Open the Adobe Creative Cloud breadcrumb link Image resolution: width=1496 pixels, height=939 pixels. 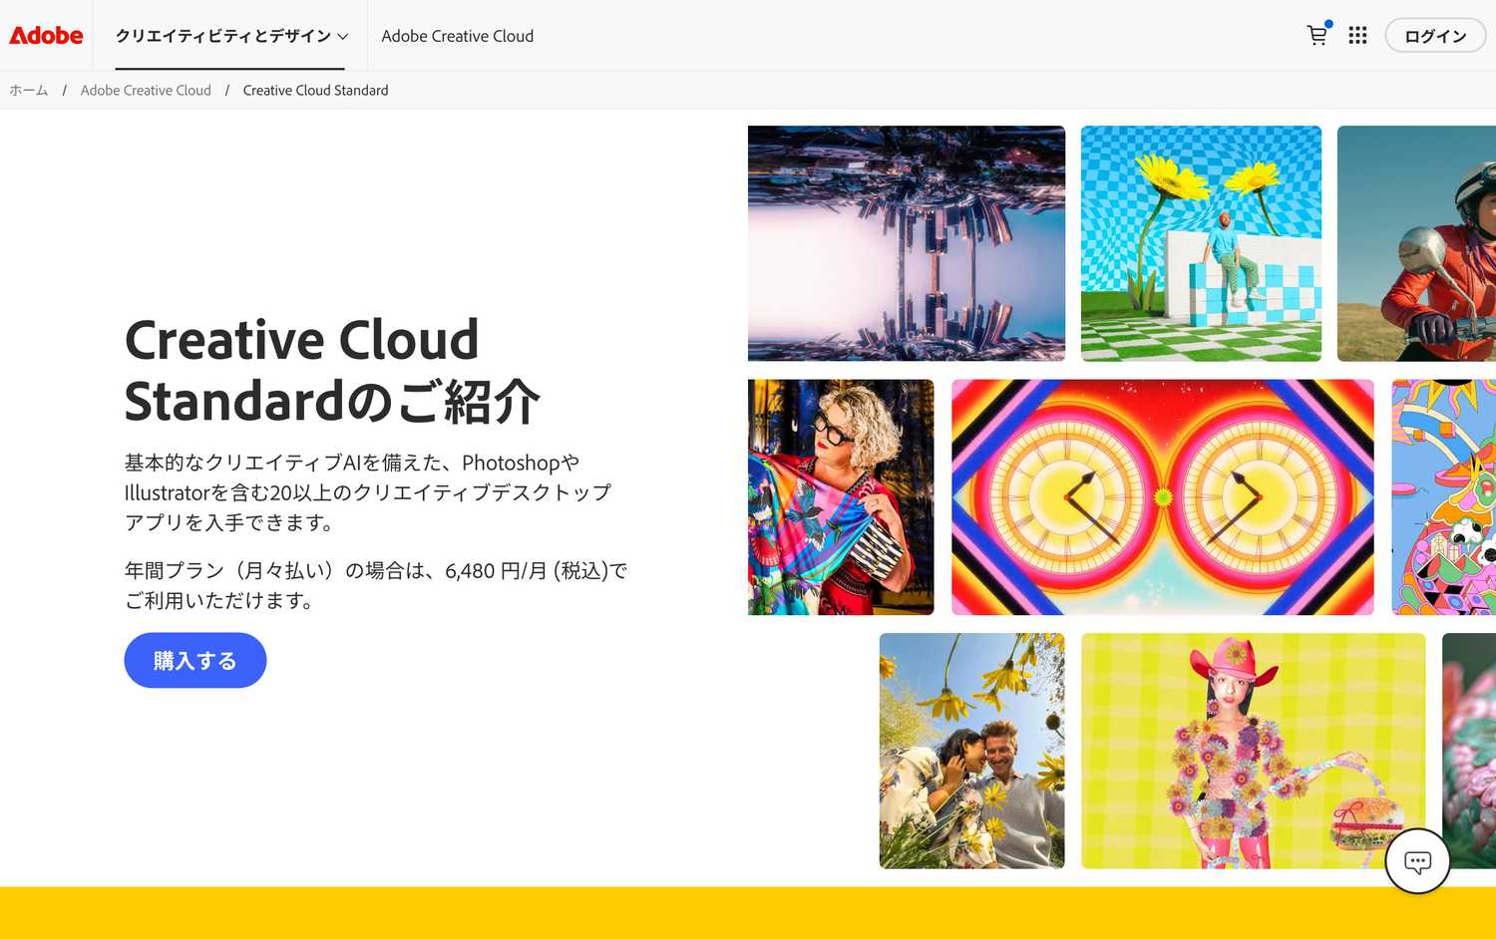pos(146,90)
